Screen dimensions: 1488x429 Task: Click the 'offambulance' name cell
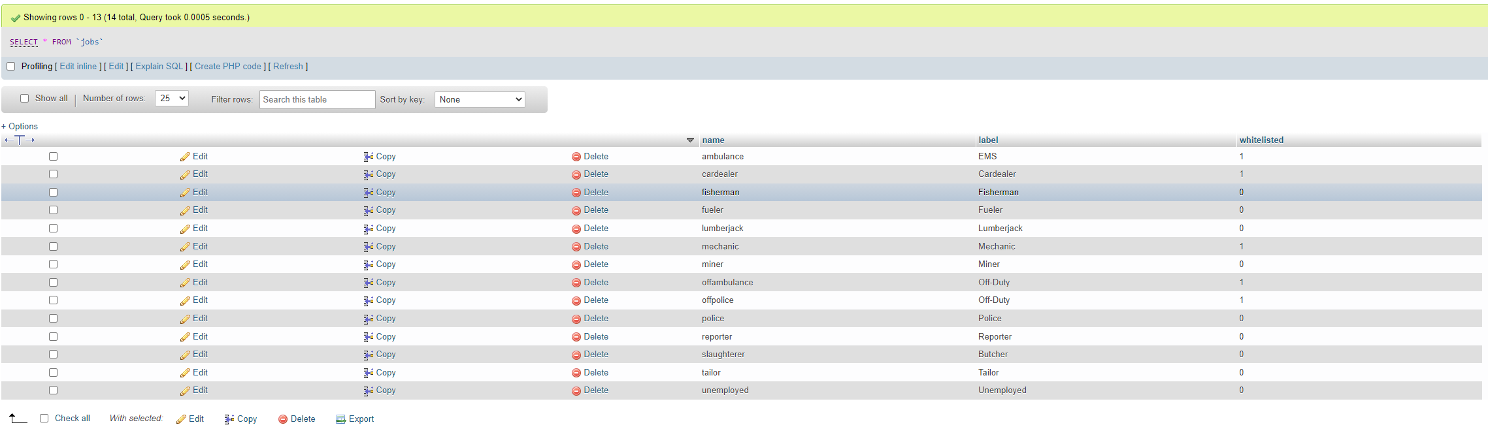(x=727, y=283)
